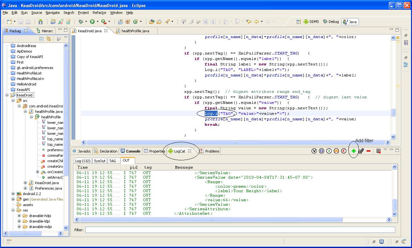Select the SysOut log filter tab
The image size is (412, 248).
point(100,161)
